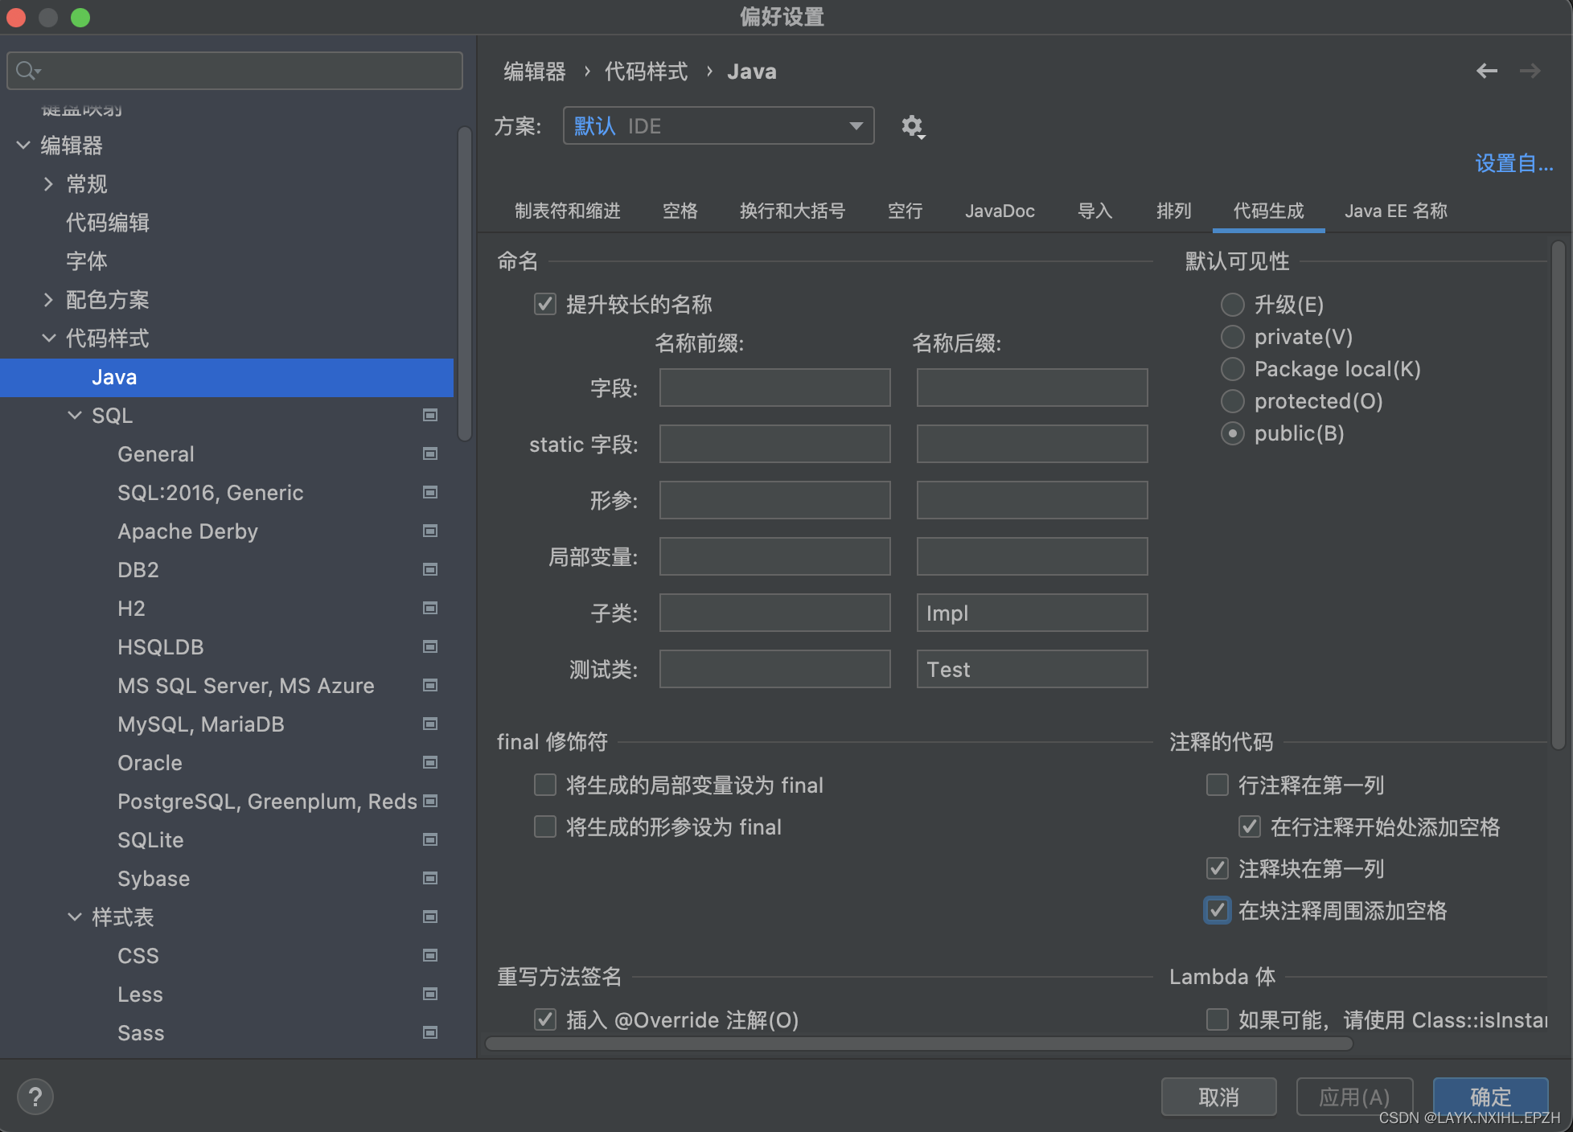1573x1132 pixels.
Task: Click the icon beside MySQL, MariaDB
Action: 430,724
